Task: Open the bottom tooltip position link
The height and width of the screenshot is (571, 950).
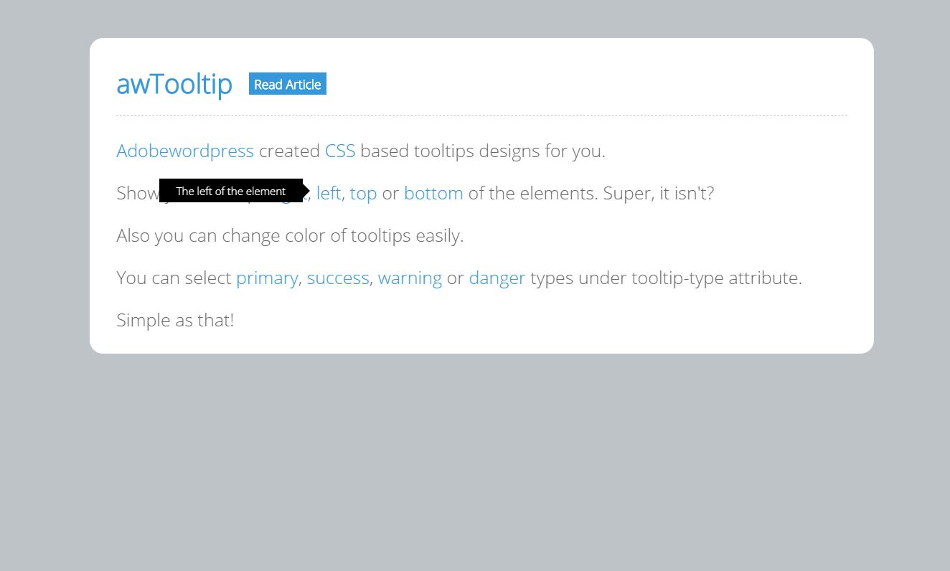Action: 433,193
